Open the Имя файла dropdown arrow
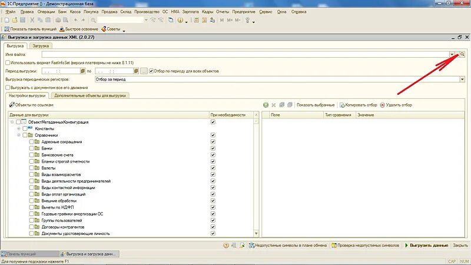Viewport: 471px width, 265px height. (452, 54)
